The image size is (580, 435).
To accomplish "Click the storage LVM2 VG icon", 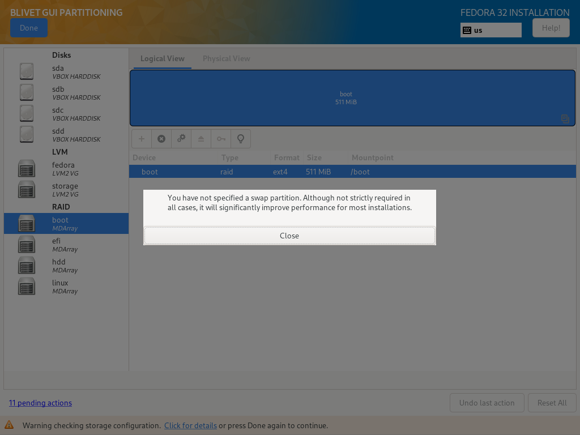I will [27, 190].
